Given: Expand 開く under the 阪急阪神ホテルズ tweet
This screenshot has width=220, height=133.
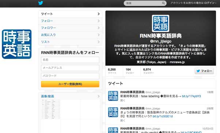Looking at the screenshot, I should click(123, 121).
